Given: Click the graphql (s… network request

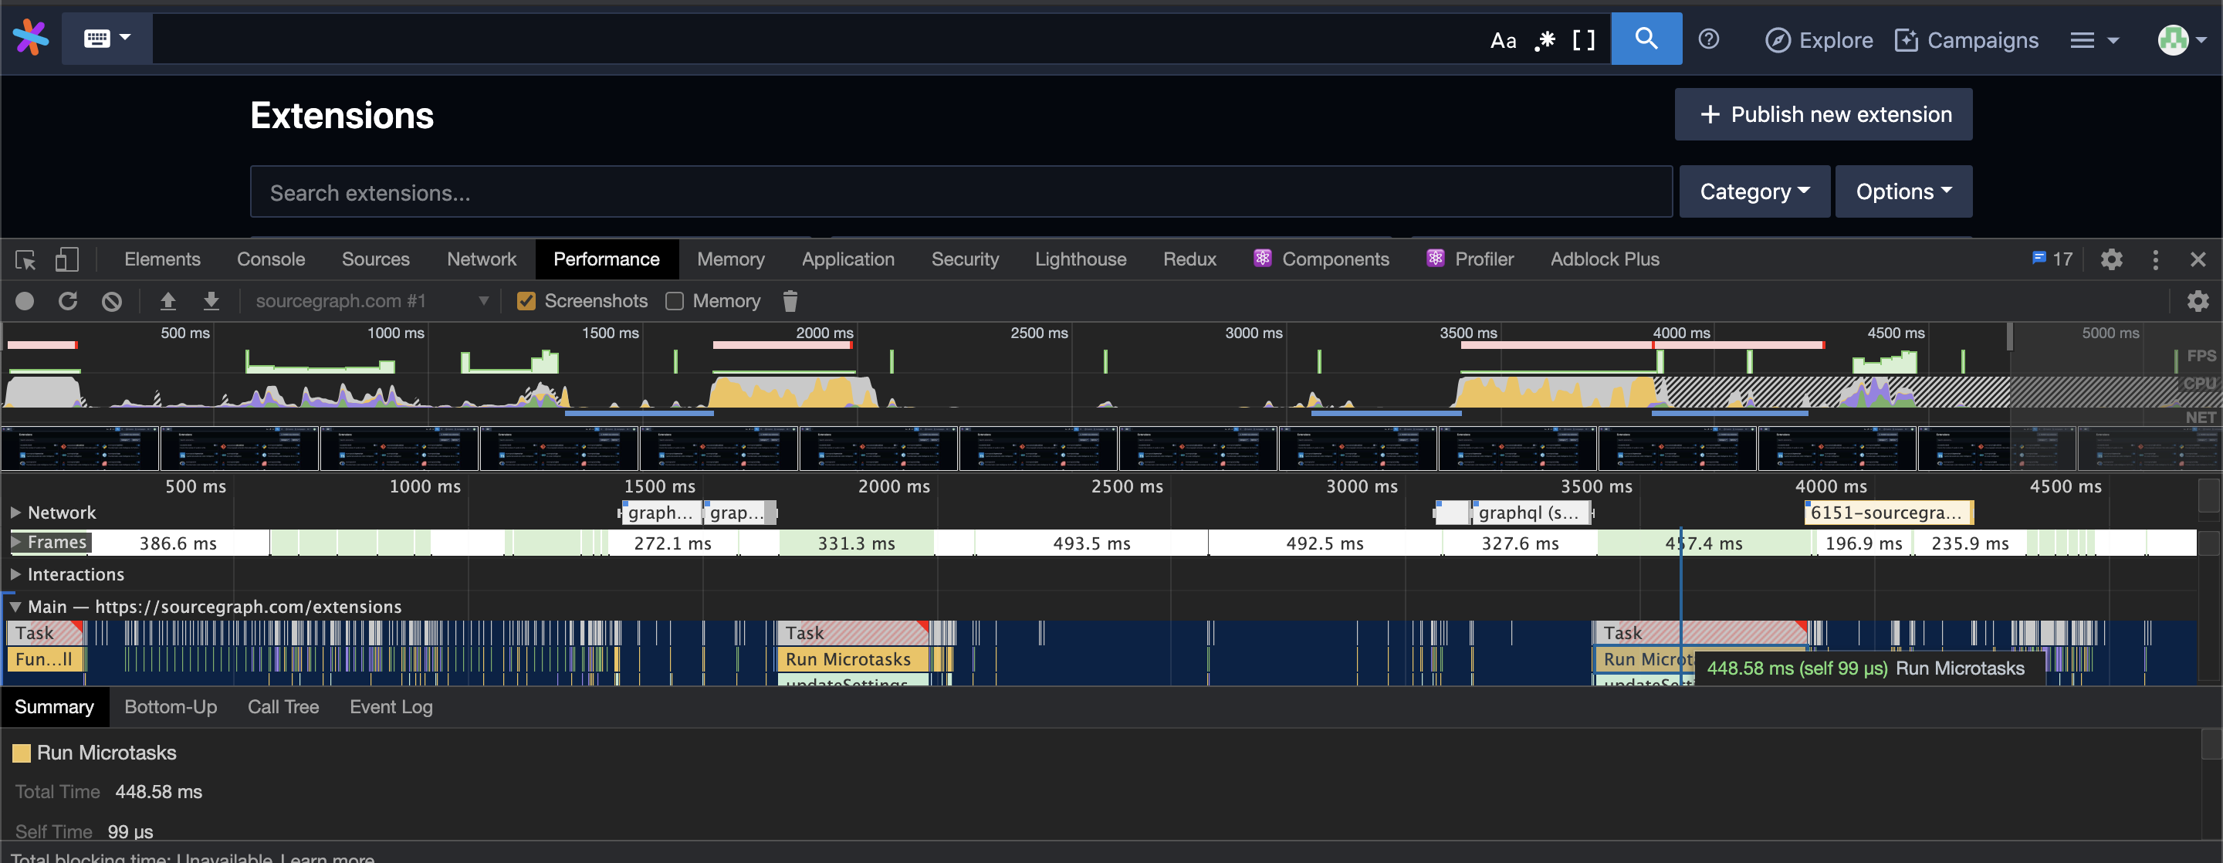Looking at the screenshot, I should click(x=1530, y=513).
